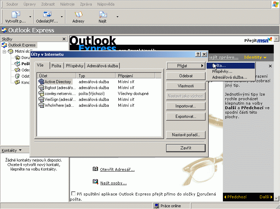
Task: Click the Přidat button
Action: (186, 66)
